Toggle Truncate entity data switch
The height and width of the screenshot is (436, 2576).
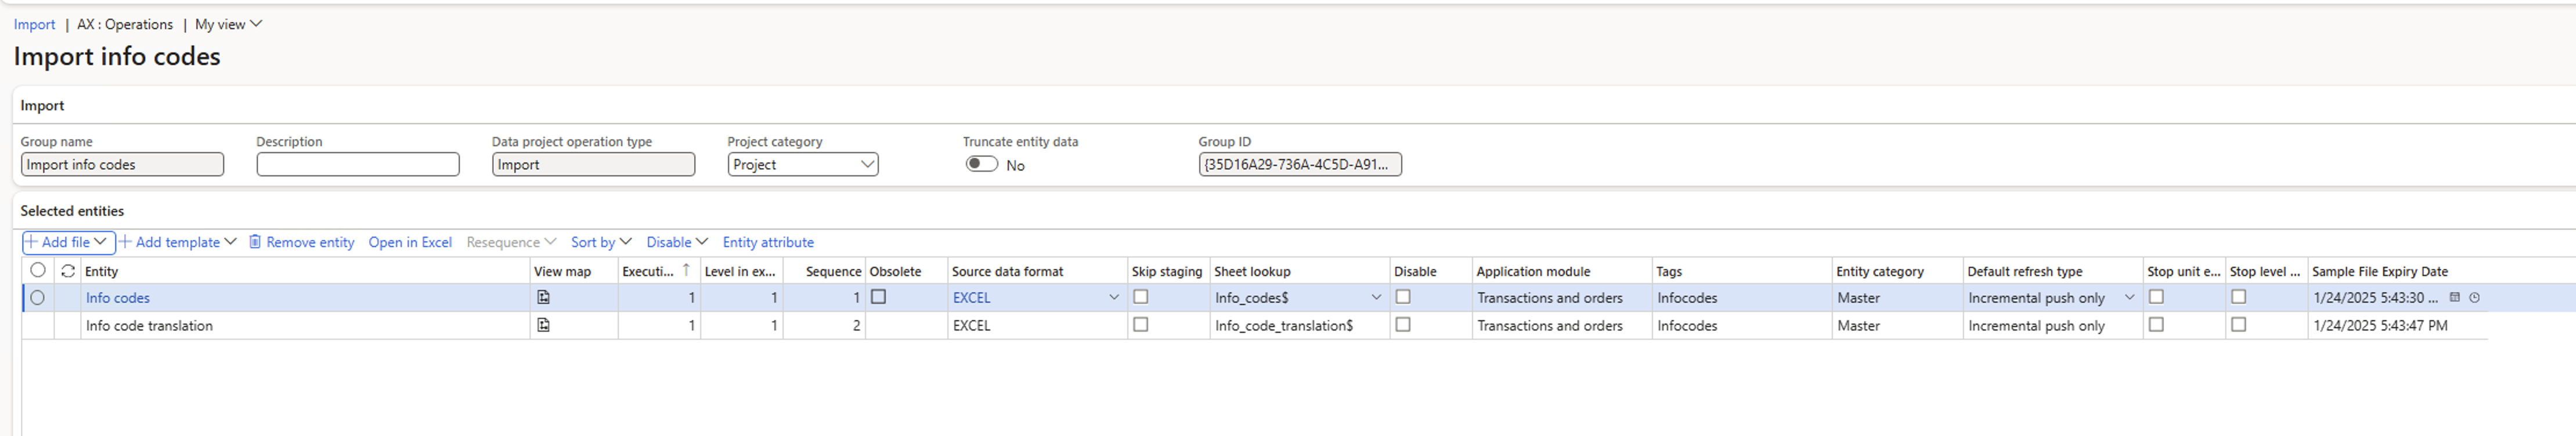[981, 164]
